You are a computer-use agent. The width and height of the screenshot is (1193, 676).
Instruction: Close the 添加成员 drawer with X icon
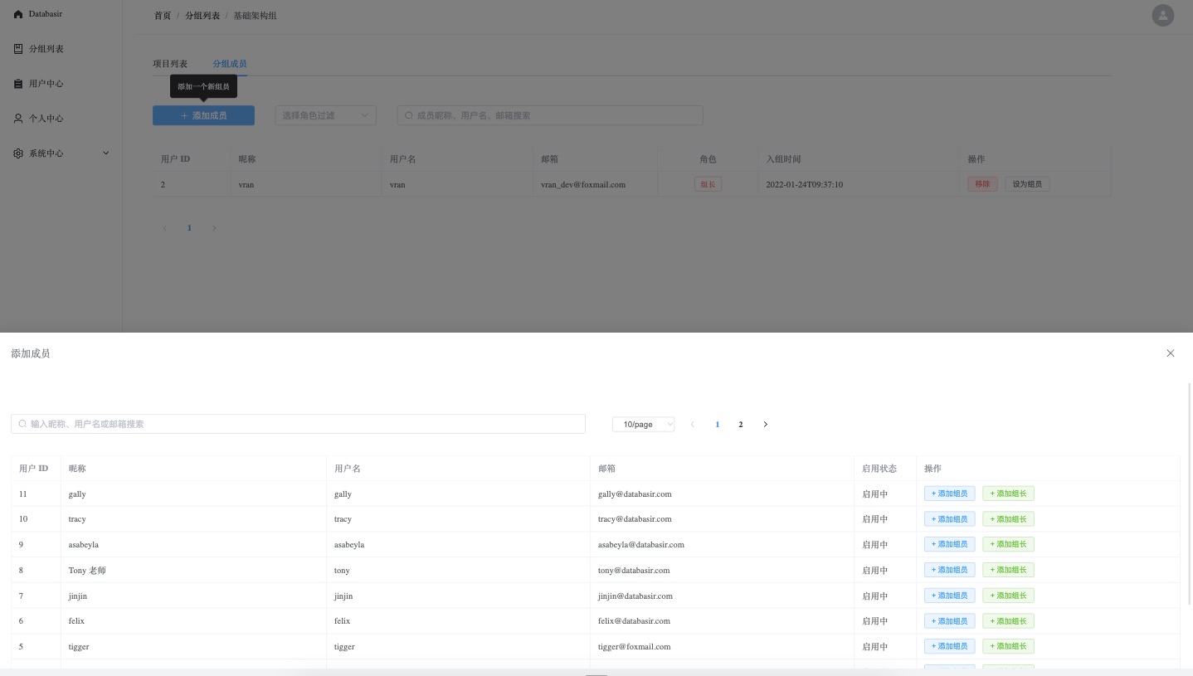(1170, 353)
